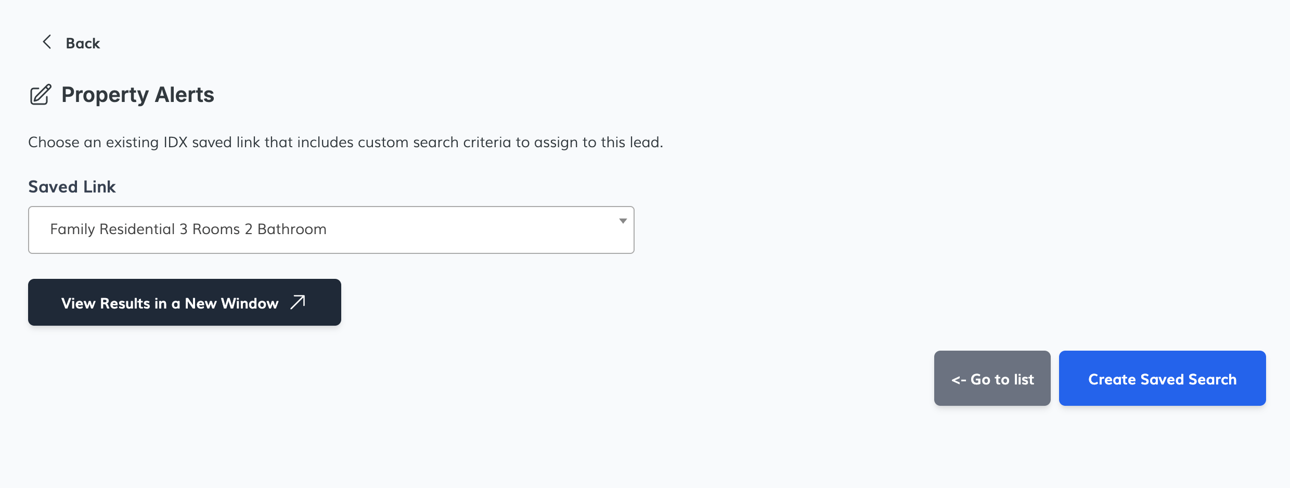Click the word Alerts in the page title
This screenshot has height=488, width=1290.
(185, 95)
